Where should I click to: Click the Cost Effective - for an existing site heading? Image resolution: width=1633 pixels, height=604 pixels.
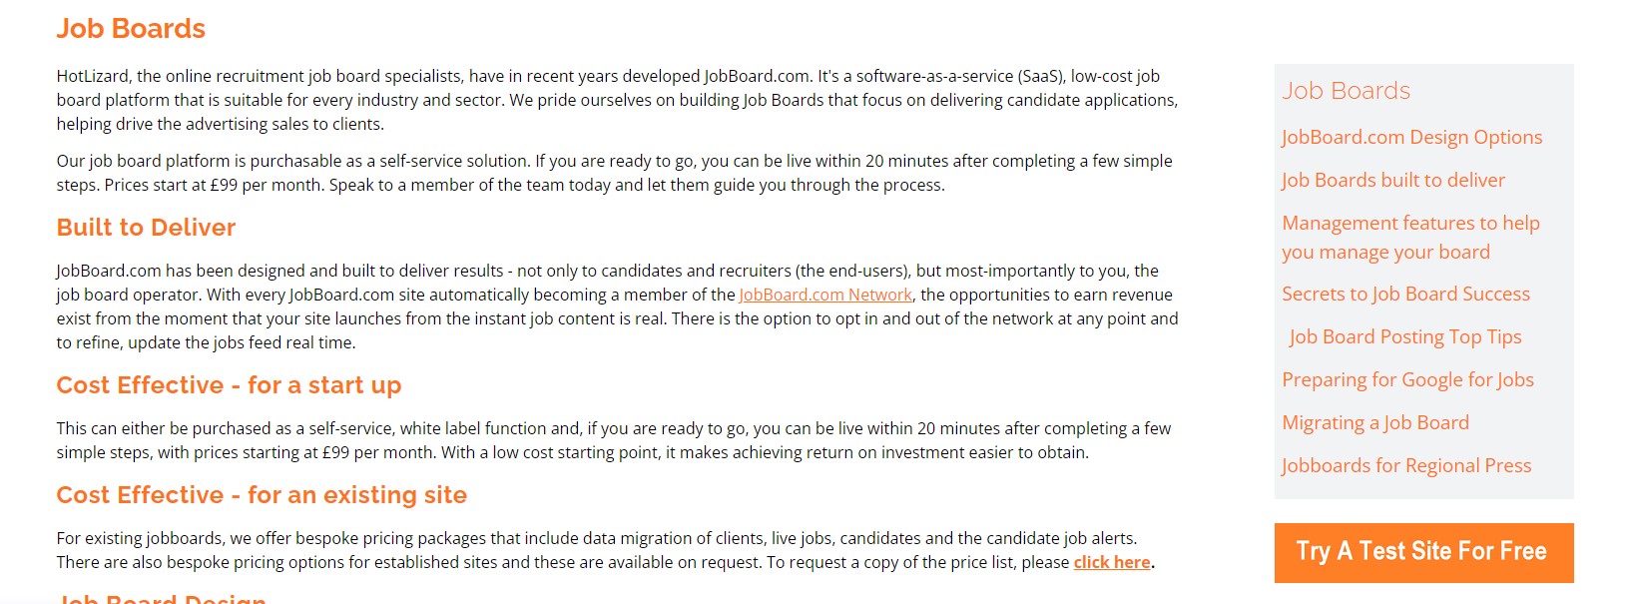click(x=262, y=495)
